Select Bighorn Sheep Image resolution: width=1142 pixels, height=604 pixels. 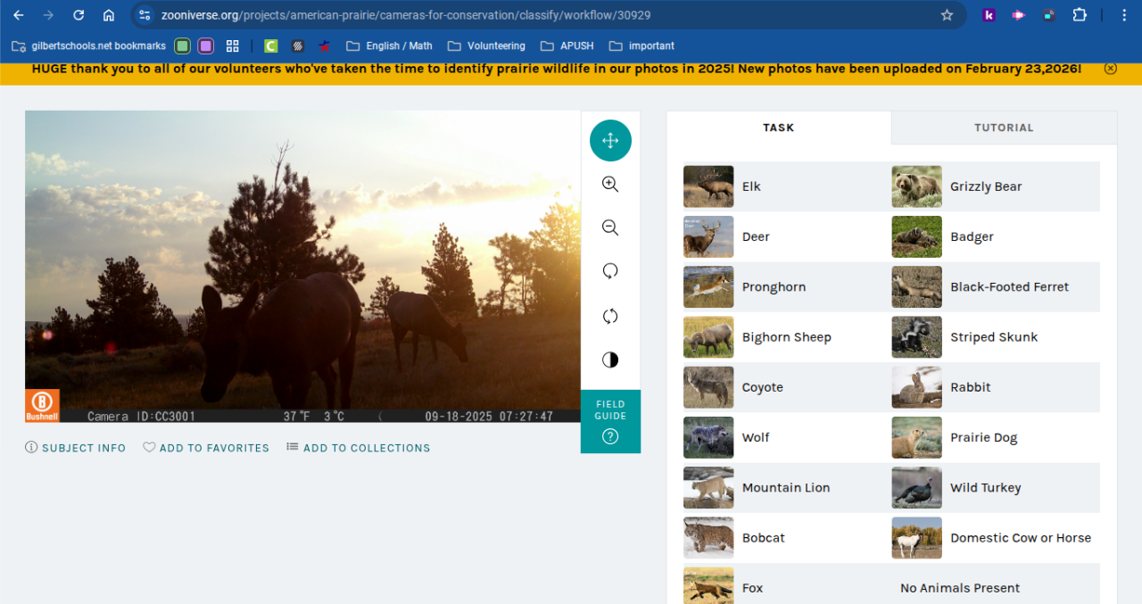787,337
